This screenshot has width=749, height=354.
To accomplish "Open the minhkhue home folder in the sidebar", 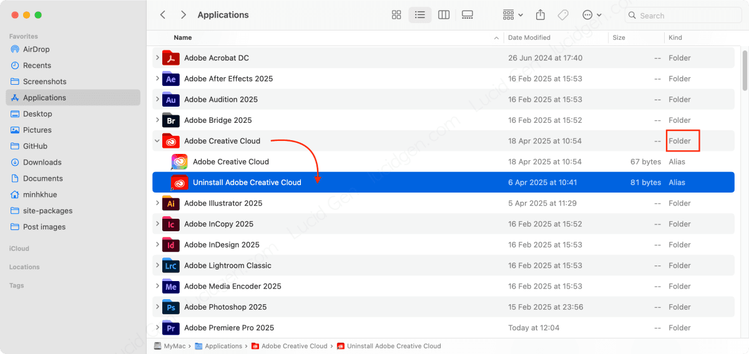I will [73, 194].
